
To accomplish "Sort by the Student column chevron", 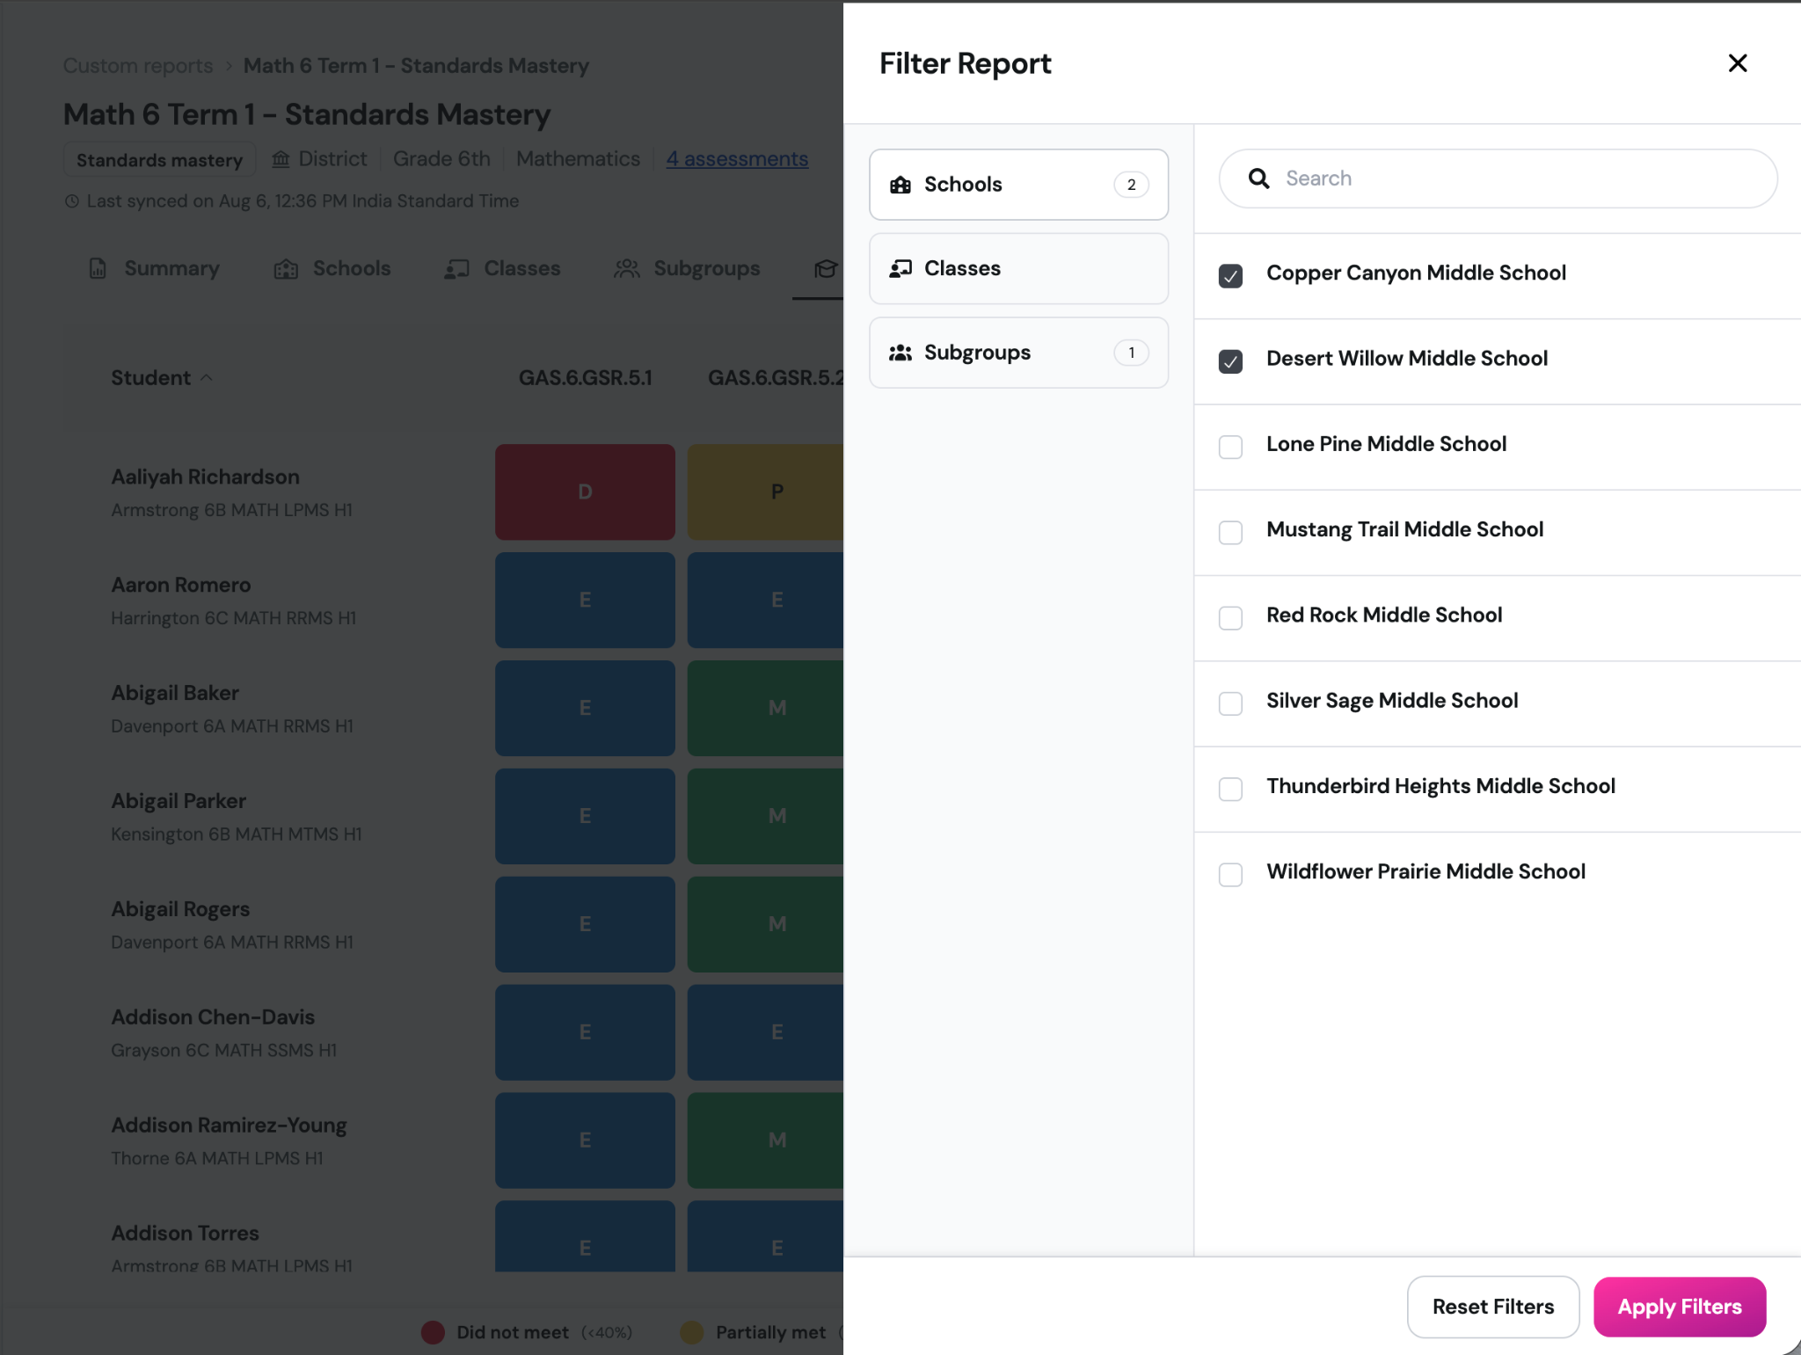I will tap(207, 378).
